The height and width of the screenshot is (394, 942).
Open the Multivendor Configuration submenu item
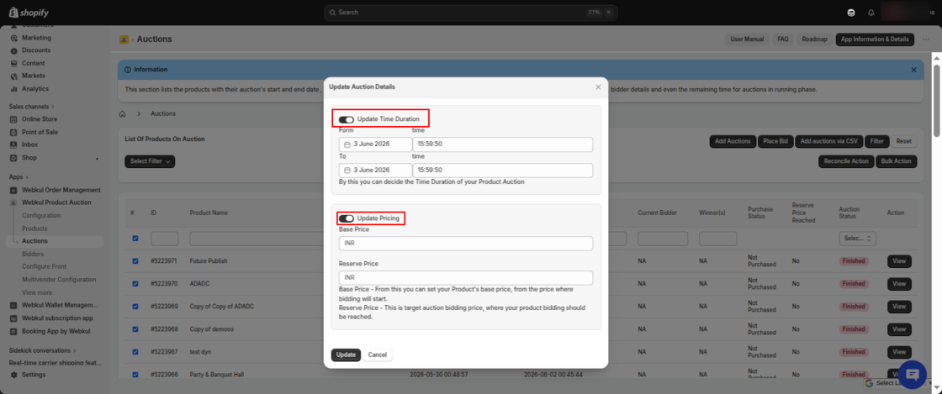(x=59, y=280)
